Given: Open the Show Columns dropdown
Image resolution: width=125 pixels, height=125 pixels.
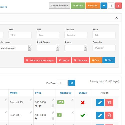Looking at the screenshot, I should coord(60,6).
